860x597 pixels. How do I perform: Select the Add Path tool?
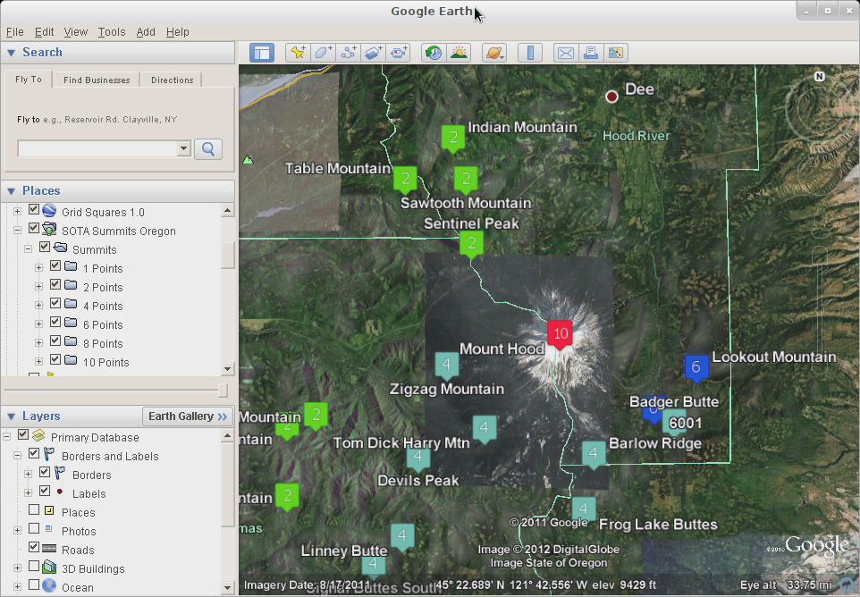(x=349, y=54)
